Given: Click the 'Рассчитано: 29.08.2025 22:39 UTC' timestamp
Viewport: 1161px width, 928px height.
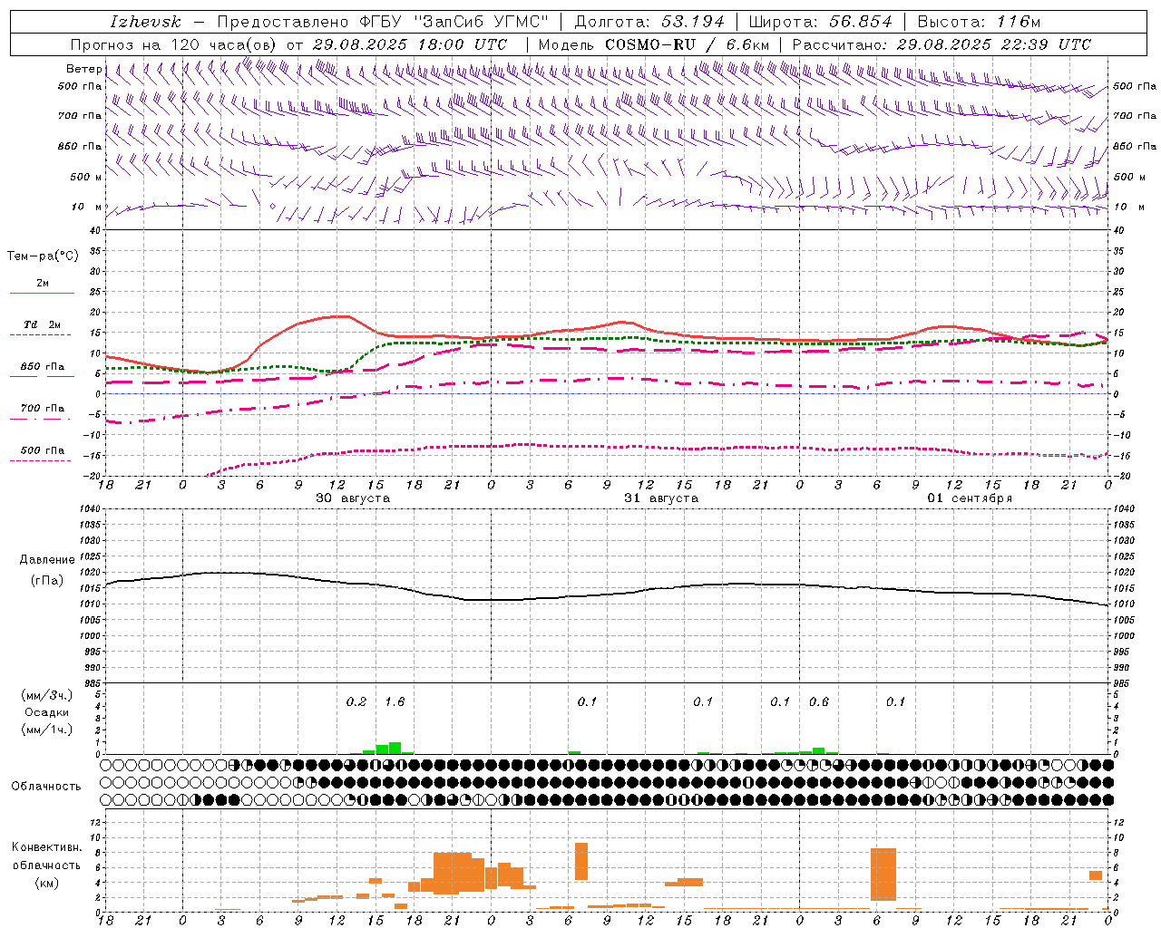Looking at the screenshot, I should click(x=942, y=44).
